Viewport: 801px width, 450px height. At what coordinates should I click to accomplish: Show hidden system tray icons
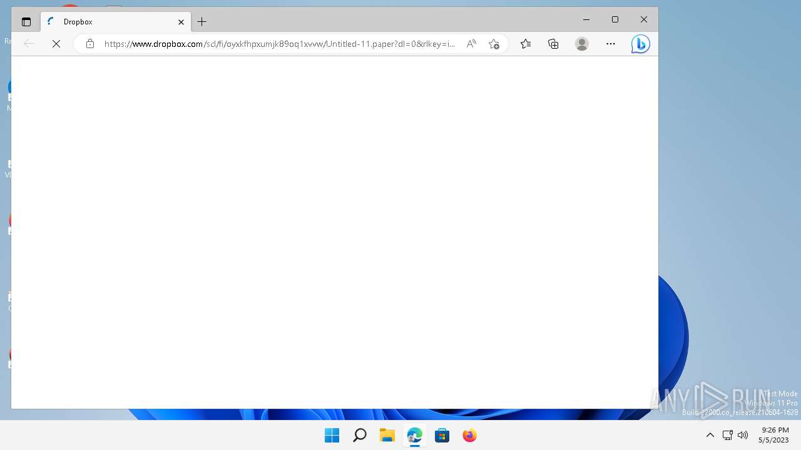click(x=710, y=435)
